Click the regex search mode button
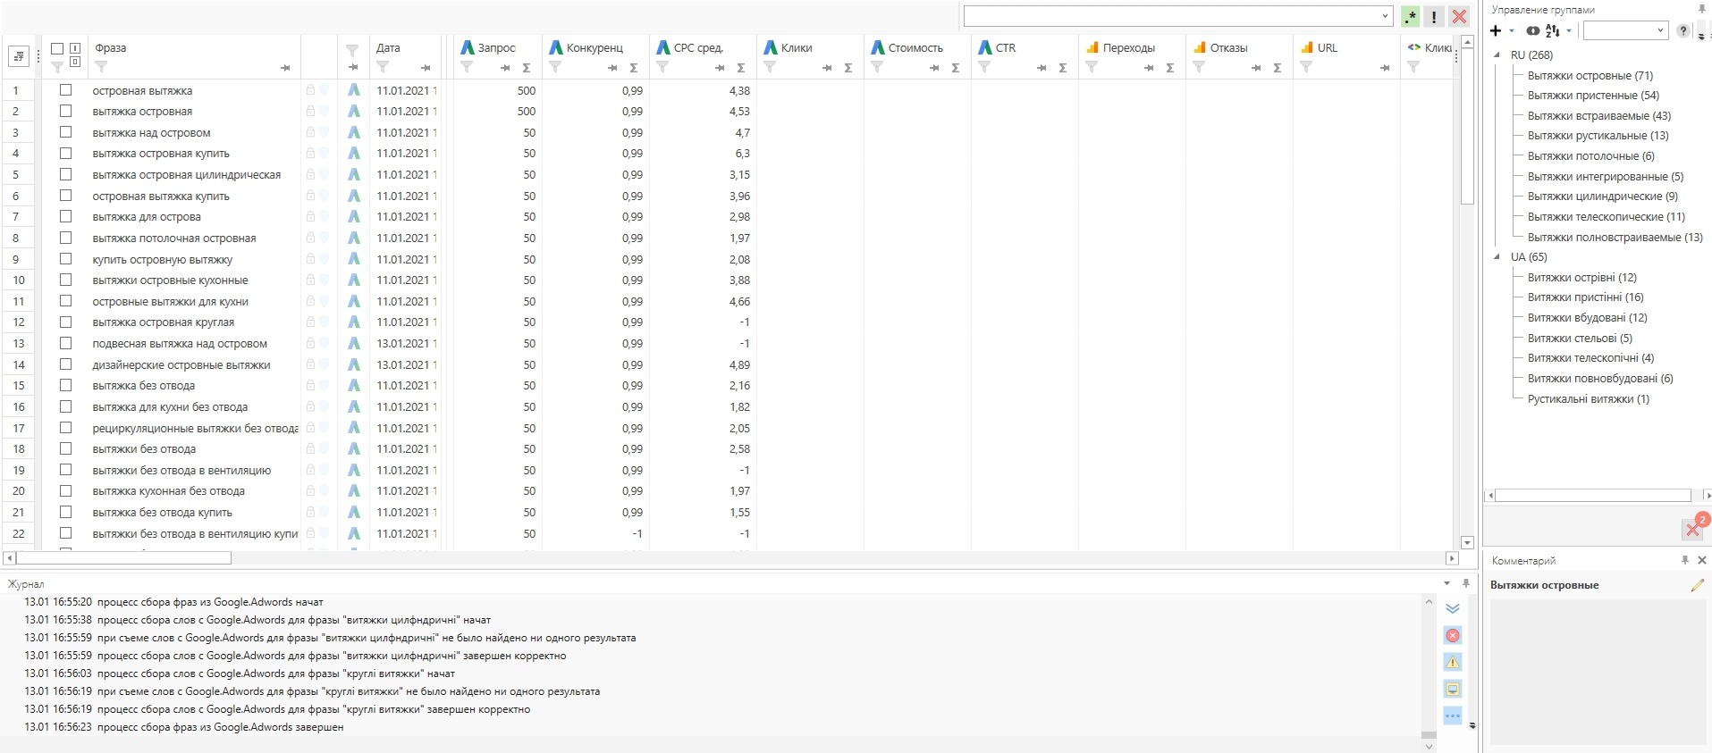 [1411, 16]
